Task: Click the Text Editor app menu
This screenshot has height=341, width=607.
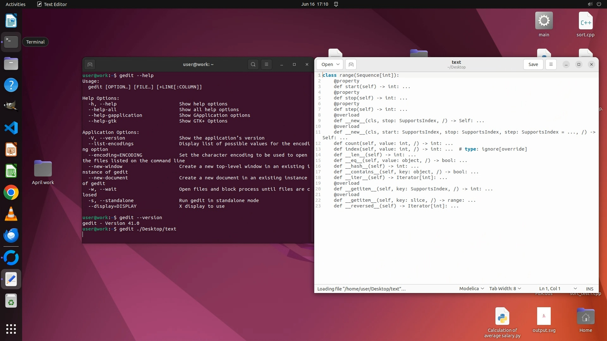Action: click(x=52, y=4)
